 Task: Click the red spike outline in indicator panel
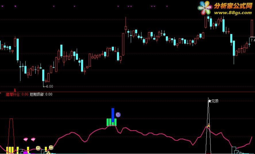tap(11, 136)
